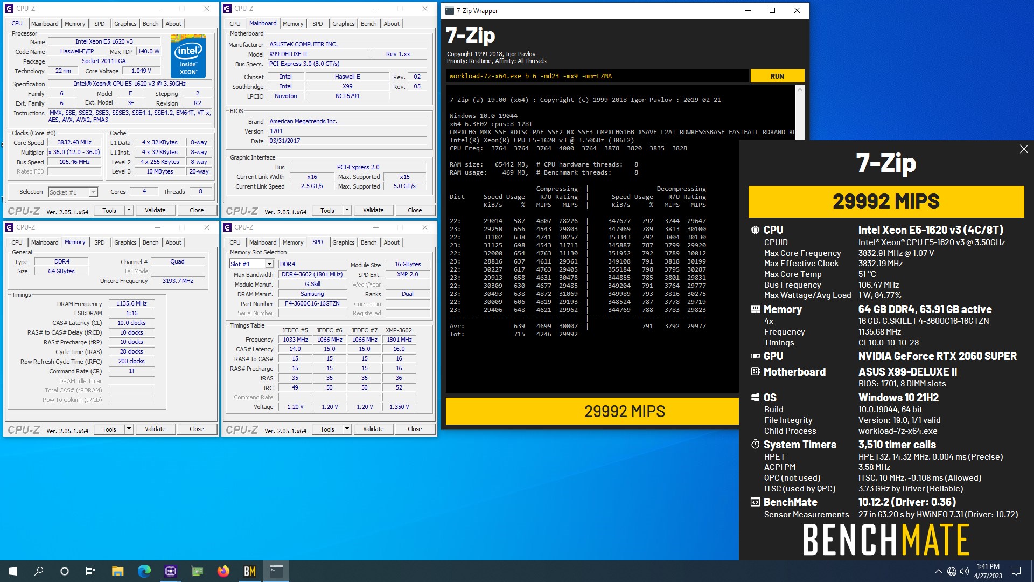
Task: Open CPU tab in Memory window
Action: point(17,242)
